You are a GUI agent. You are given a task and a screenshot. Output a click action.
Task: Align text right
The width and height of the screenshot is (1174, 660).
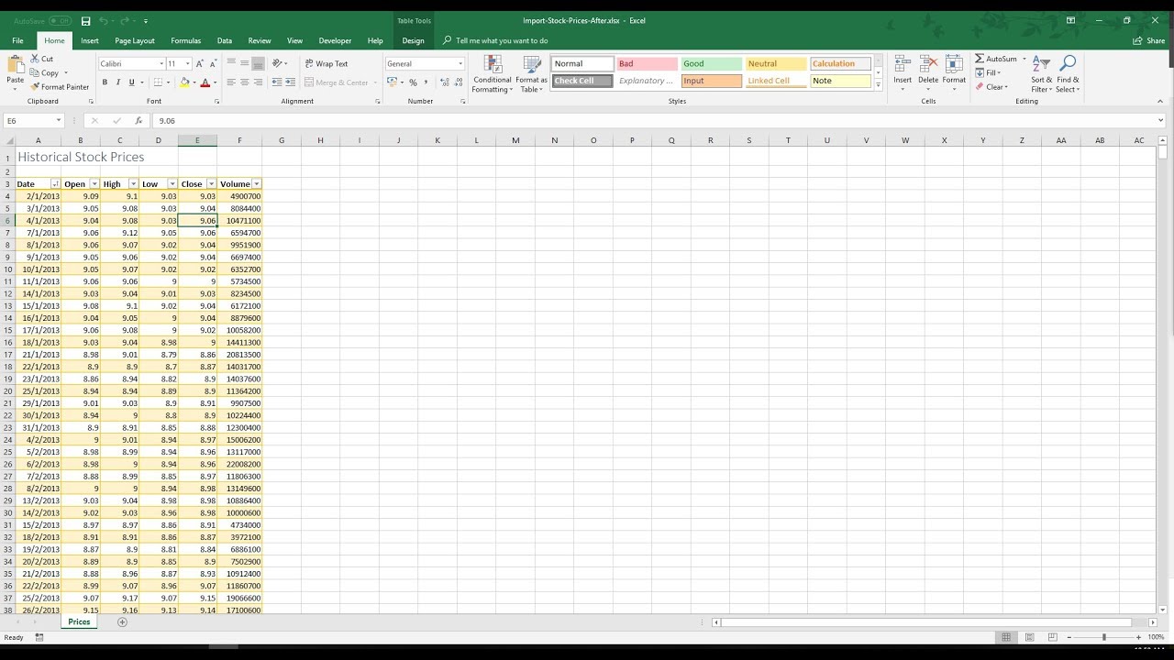tap(259, 82)
